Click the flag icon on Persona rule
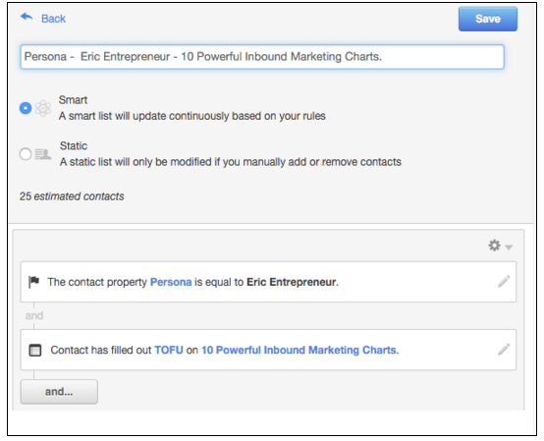The image size is (544, 441). (34, 282)
